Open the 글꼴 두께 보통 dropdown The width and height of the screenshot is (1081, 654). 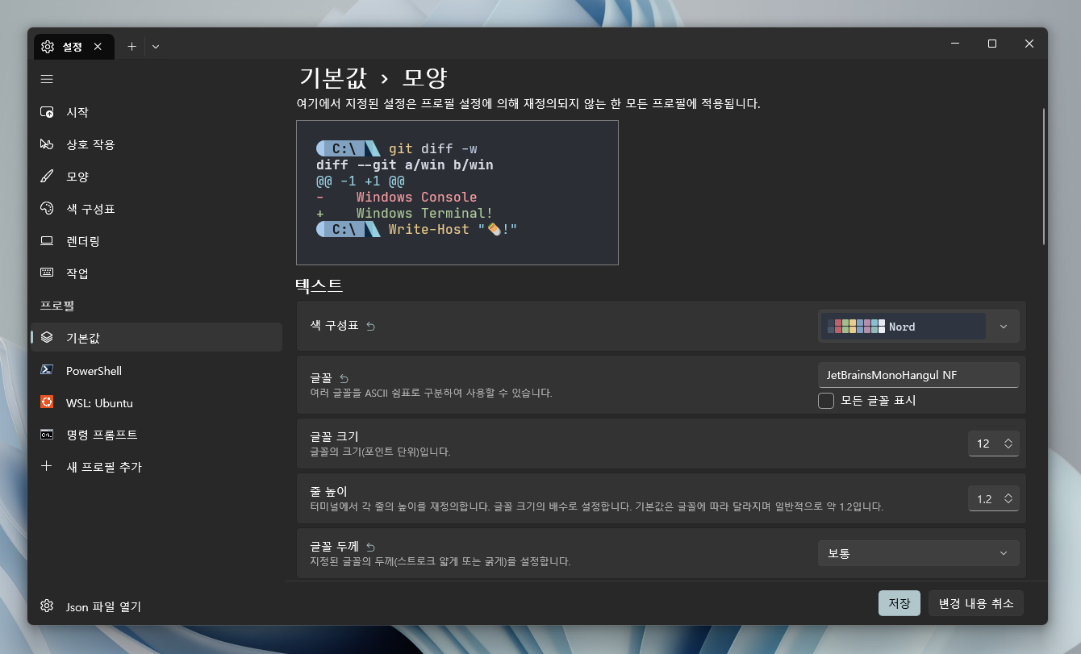click(919, 553)
